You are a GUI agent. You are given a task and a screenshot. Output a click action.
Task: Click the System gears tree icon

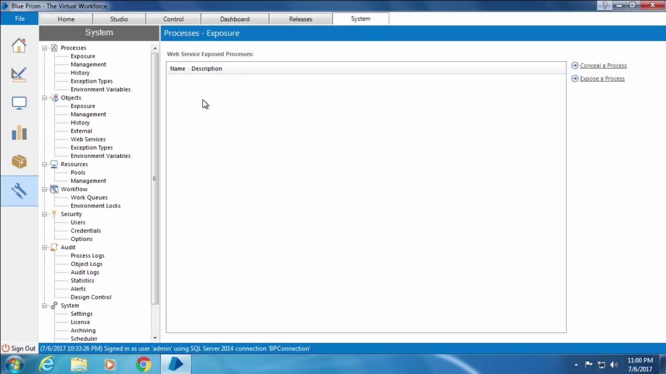pos(54,305)
